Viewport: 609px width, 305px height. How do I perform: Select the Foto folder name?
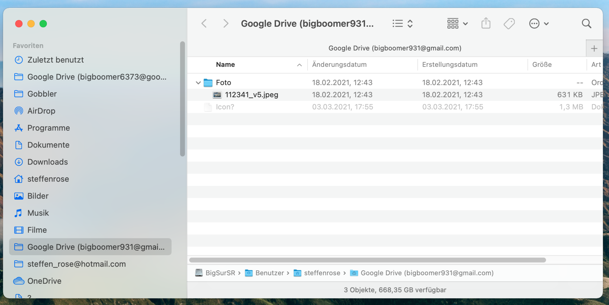click(x=223, y=83)
